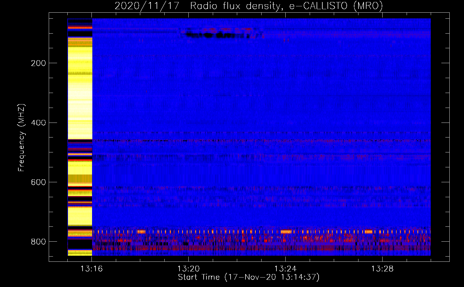This screenshot has width=464, height=287.
Task: Click the 13:28 time tick label
Action: pyautogui.click(x=382, y=269)
